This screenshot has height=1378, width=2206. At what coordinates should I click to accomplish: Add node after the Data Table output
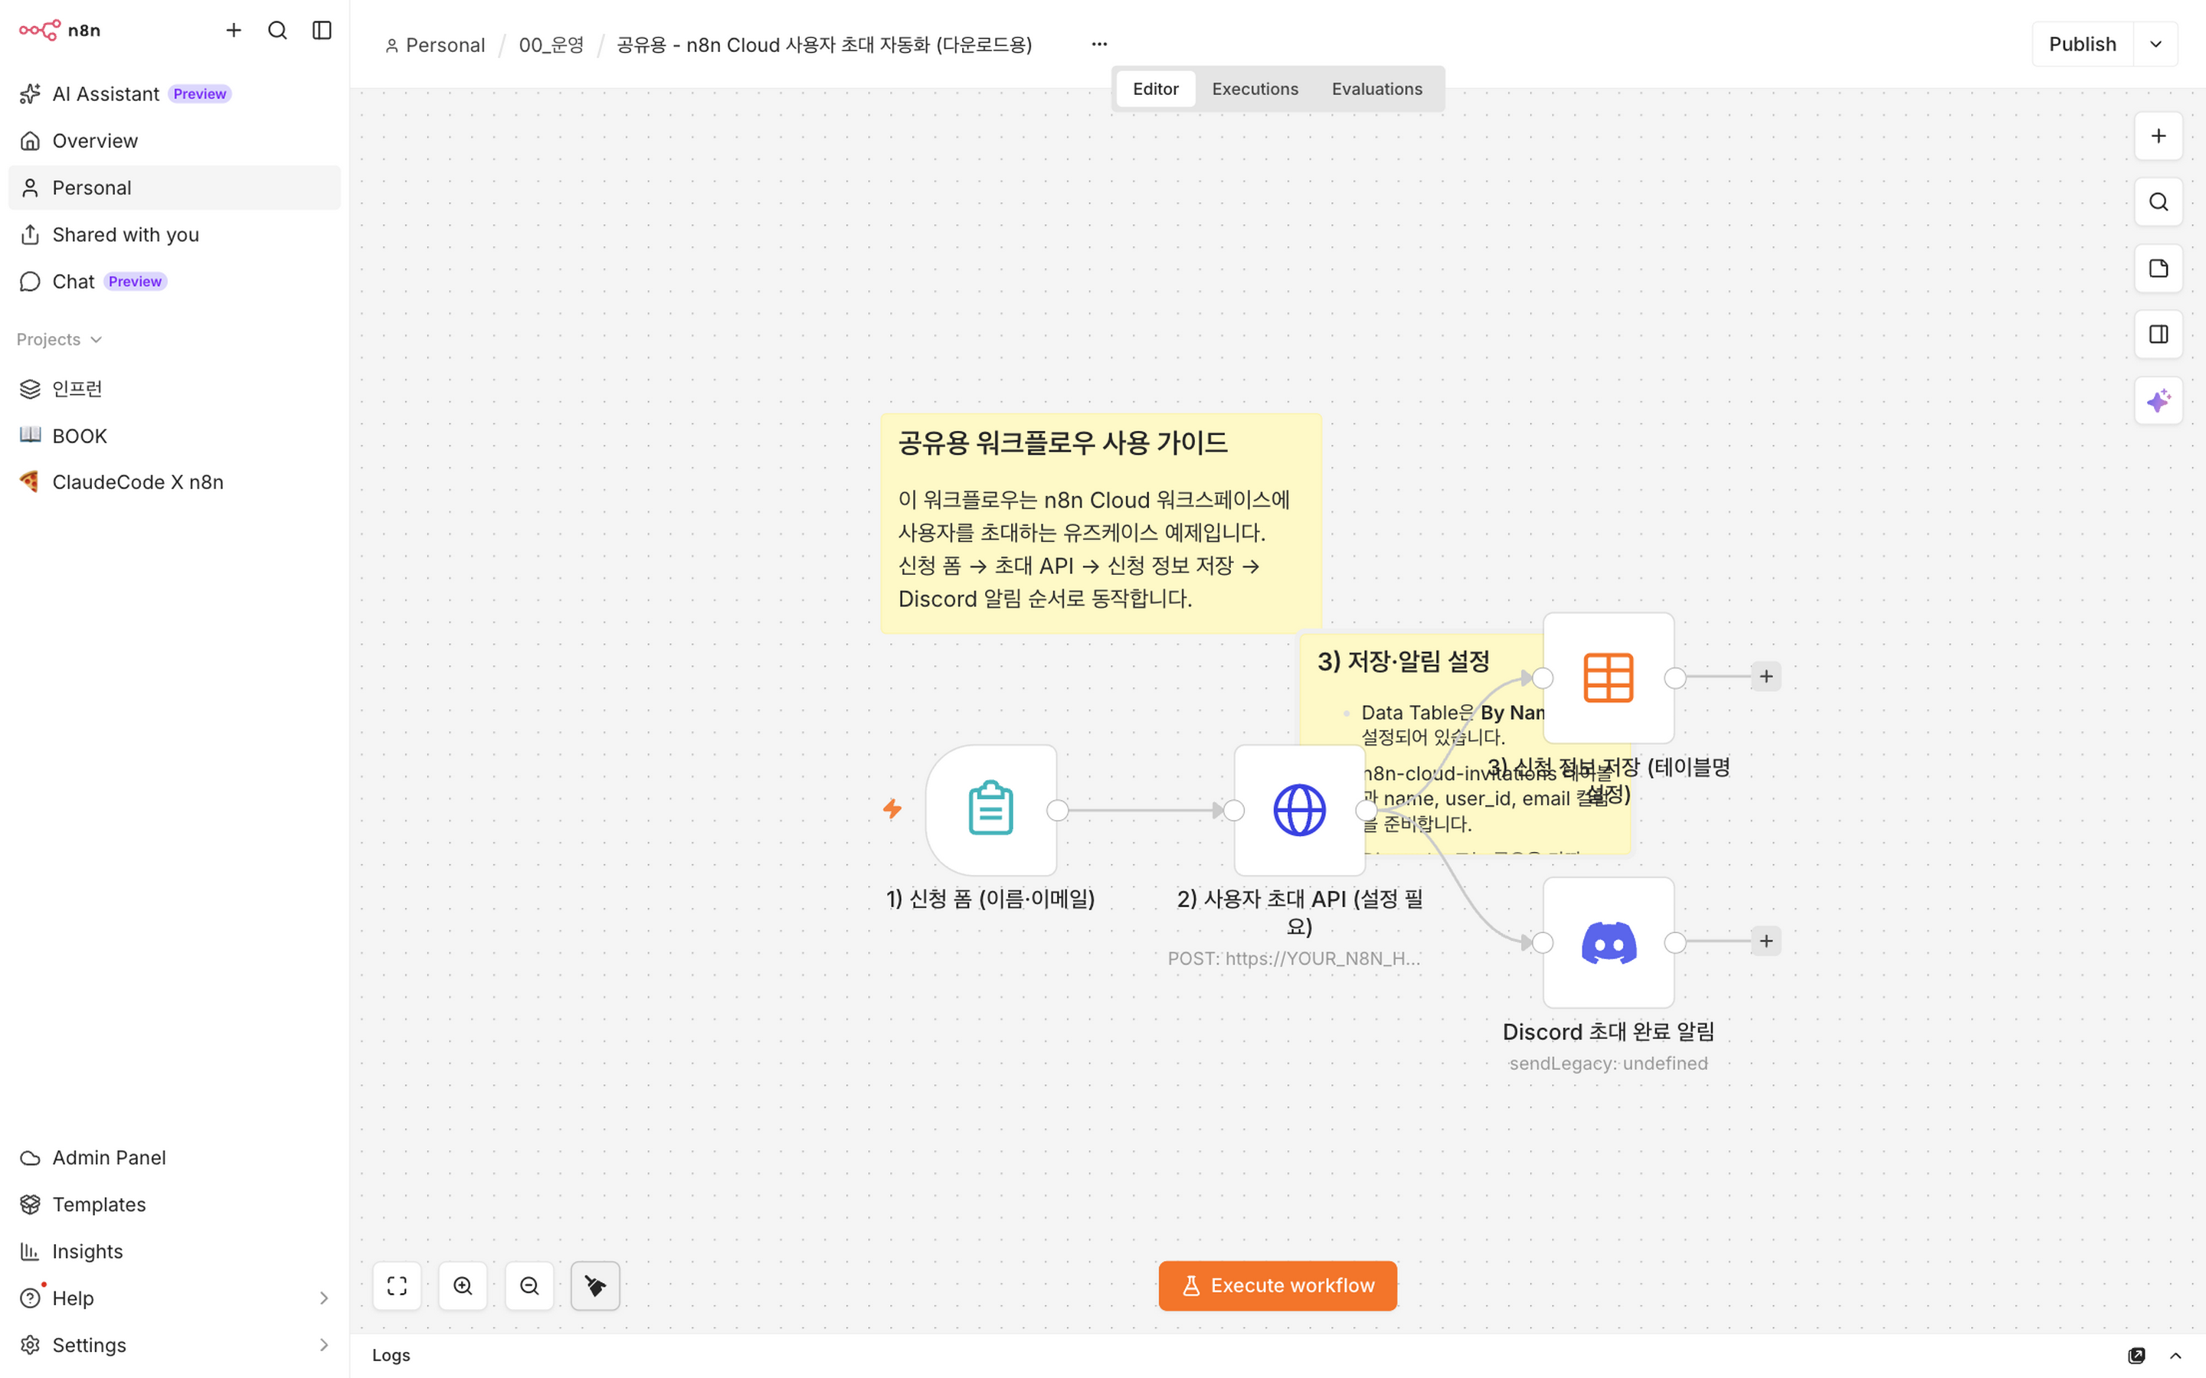point(1766,676)
